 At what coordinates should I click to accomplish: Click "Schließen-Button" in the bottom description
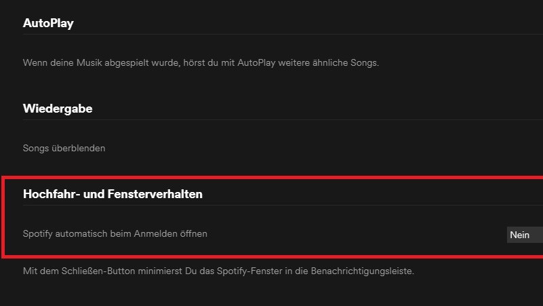93,271
